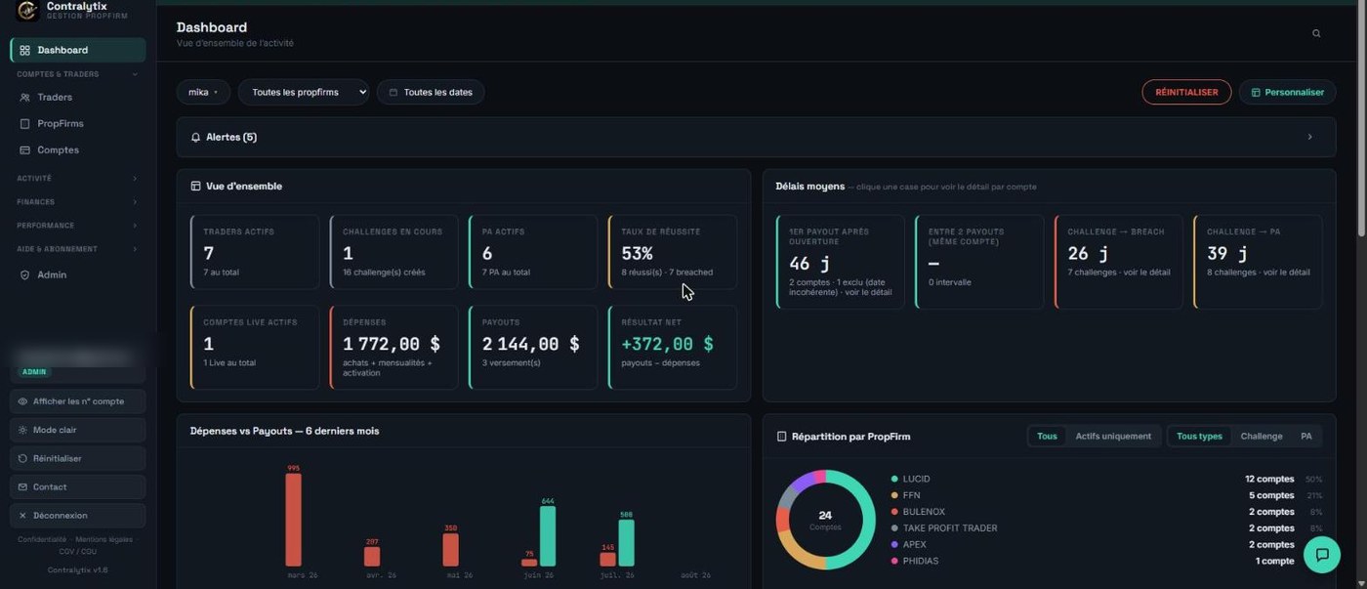This screenshot has height=589, width=1367.
Task: Click the Contralytix v1.6 version text
Action: click(78, 569)
